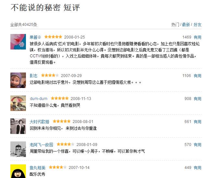Vote 有用 on 影志's comment
The width and height of the screenshot is (214, 178).
(197, 76)
